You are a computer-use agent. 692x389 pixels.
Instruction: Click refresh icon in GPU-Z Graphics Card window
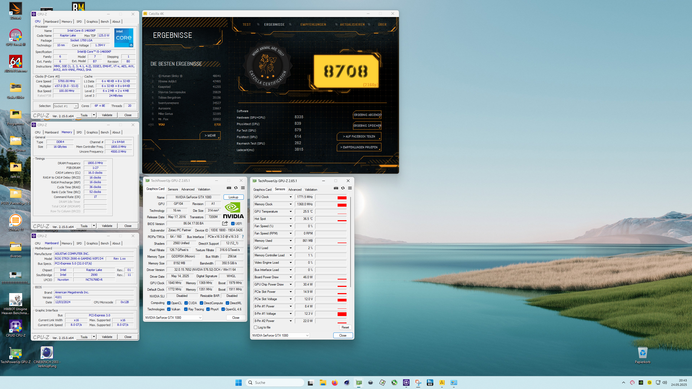point(236,188)
